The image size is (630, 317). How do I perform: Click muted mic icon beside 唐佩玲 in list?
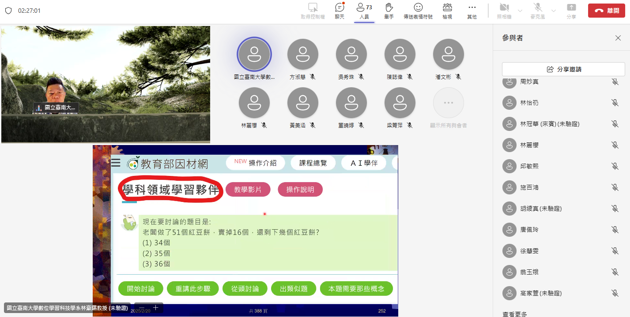pos(615,230)
